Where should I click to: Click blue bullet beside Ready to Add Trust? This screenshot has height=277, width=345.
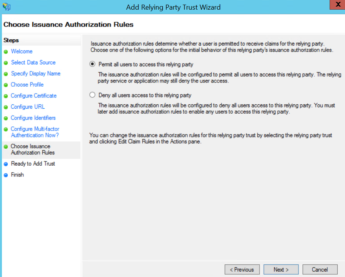click(6, 164)
